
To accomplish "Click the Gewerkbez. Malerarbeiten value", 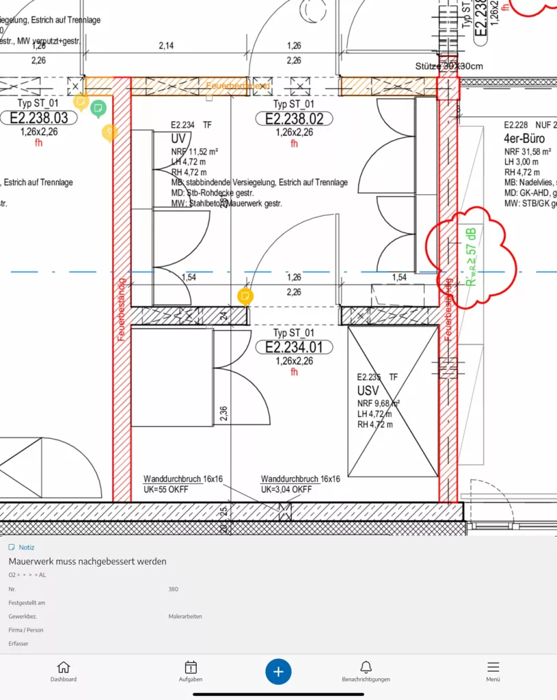I will [185, 617].
